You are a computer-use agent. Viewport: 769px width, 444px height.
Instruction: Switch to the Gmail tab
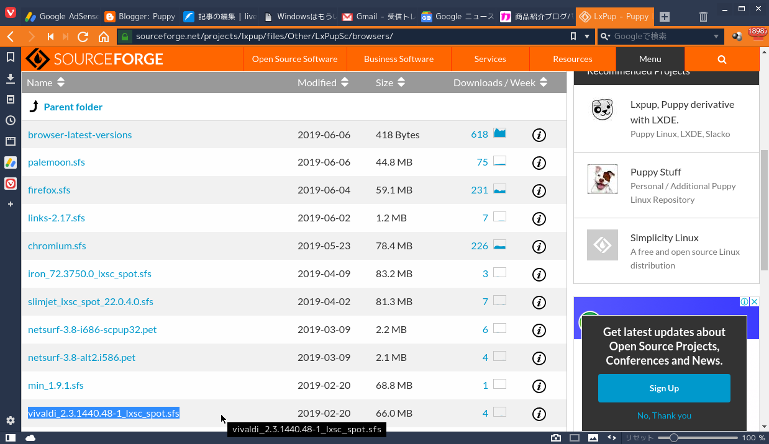click(377, 17)
